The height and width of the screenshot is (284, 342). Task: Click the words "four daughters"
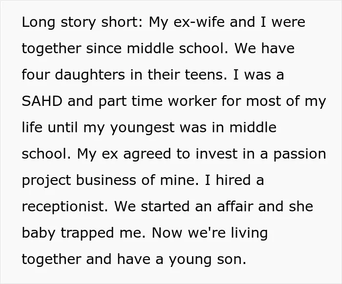[73, 75]
